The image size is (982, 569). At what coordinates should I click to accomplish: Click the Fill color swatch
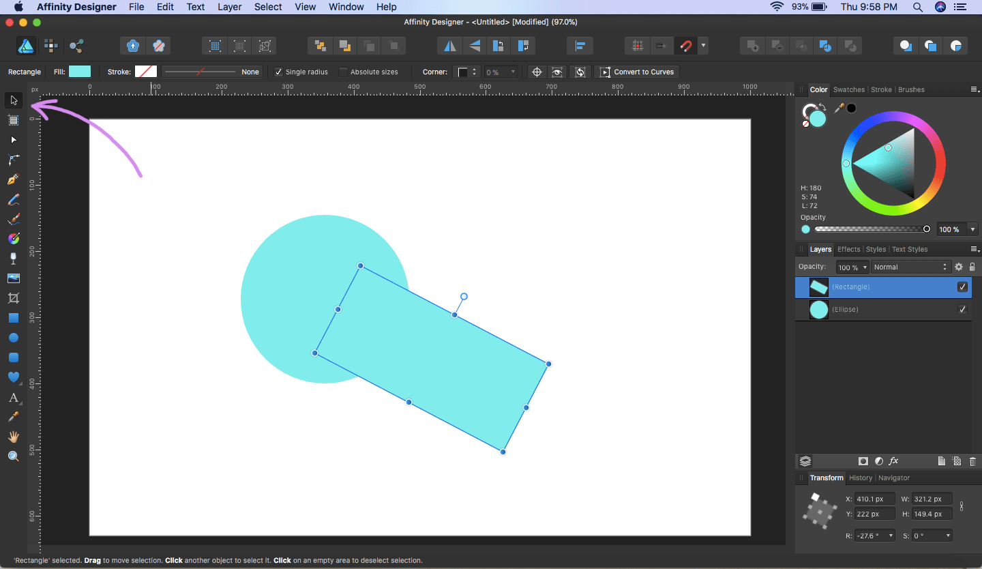[80, 72]
